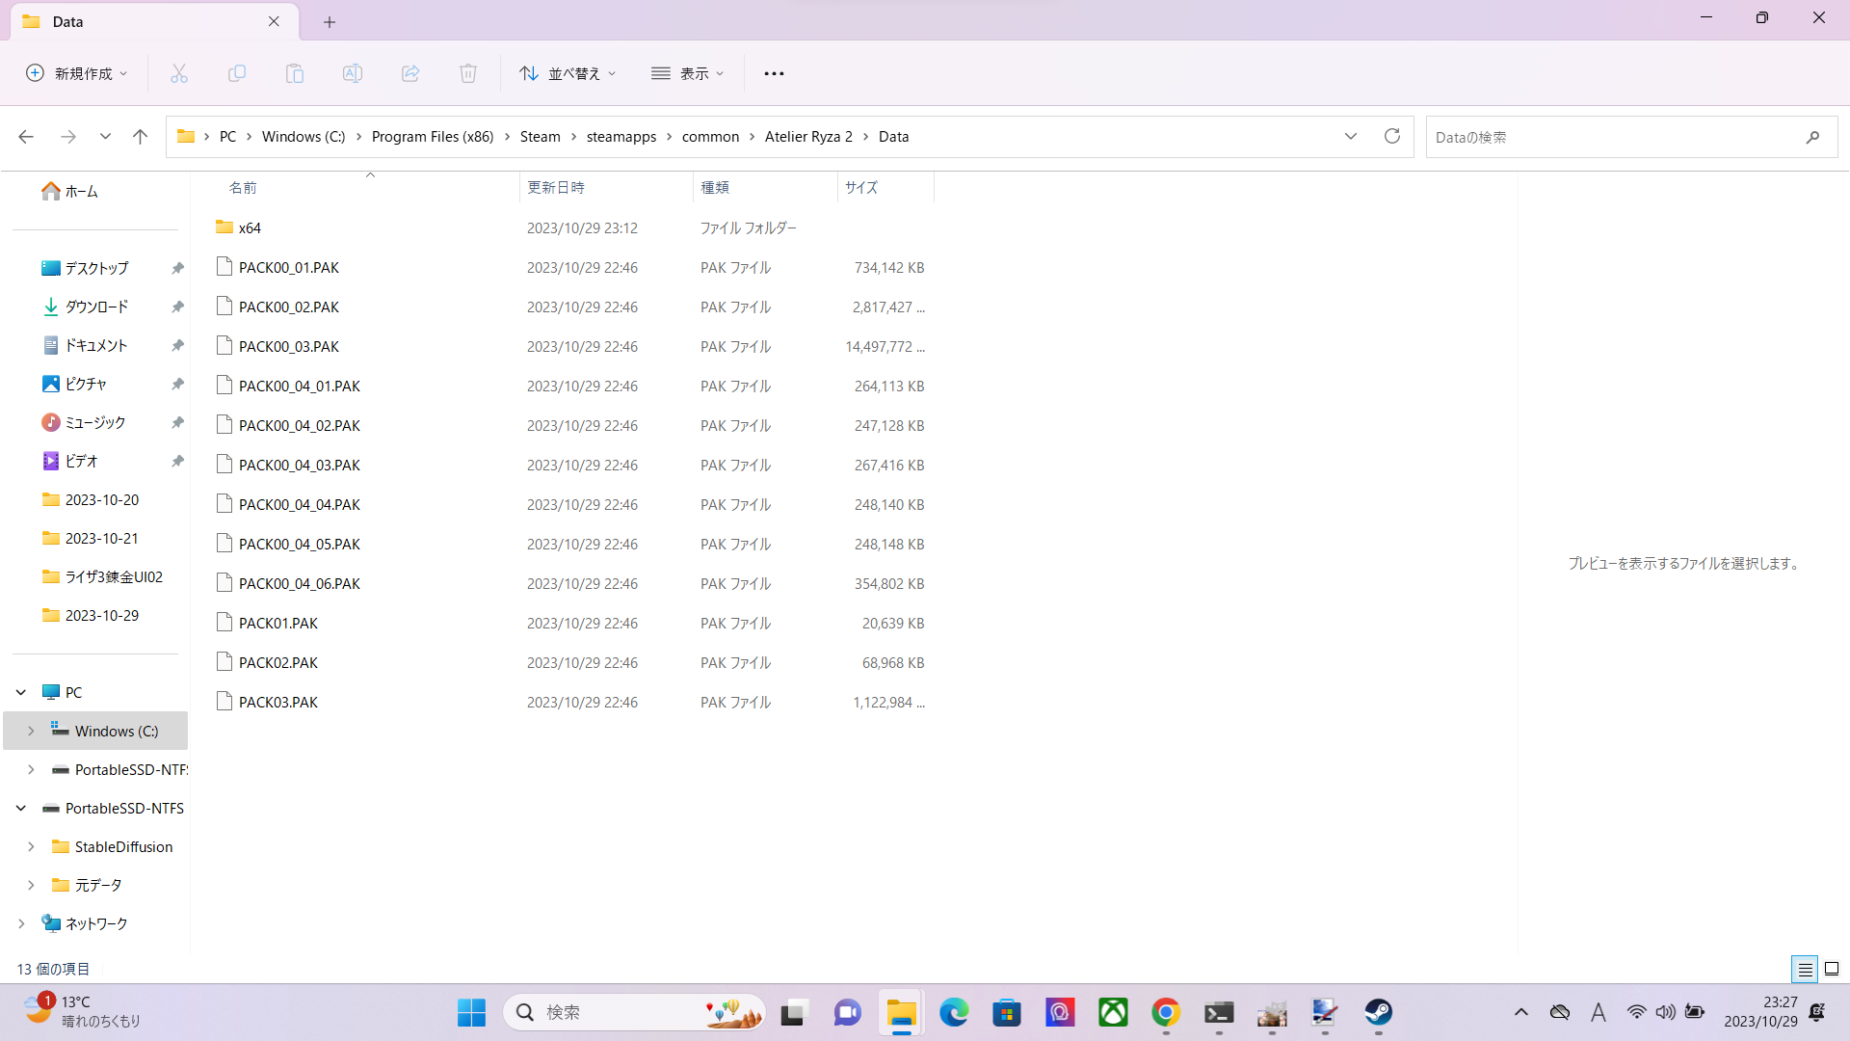The image size is (1850, 1041).
Task: Show hidden tray icons chevron
Action: 1521,1012
